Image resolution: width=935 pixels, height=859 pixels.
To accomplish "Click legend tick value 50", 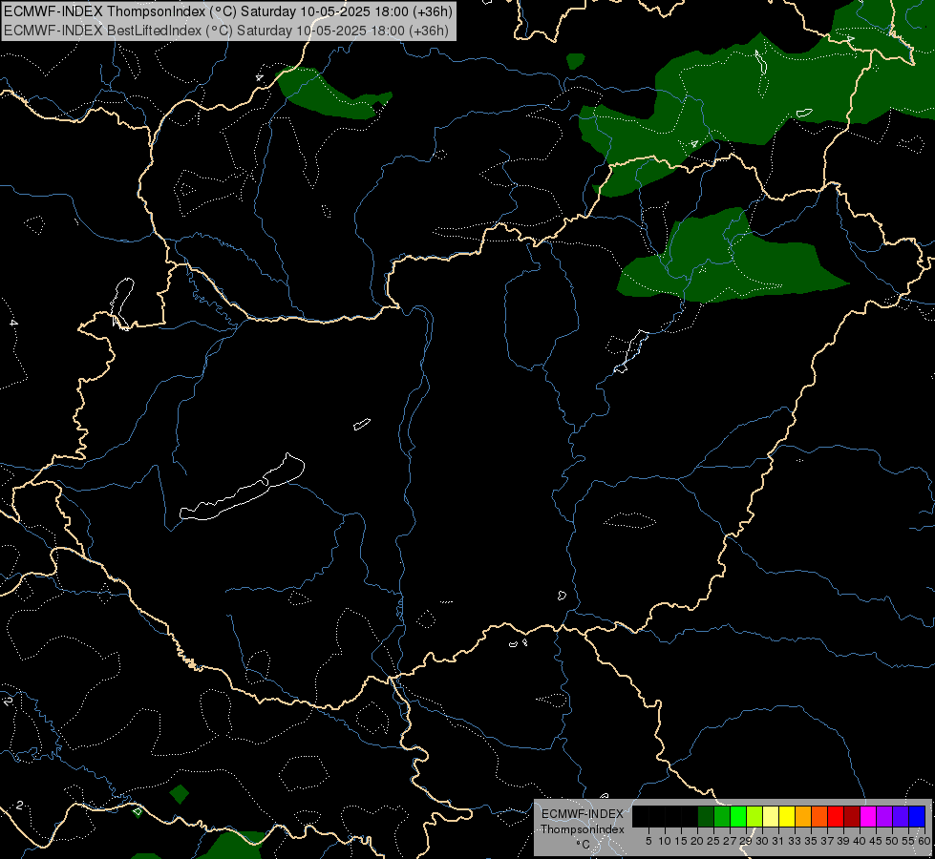I will tap(893, 841).
